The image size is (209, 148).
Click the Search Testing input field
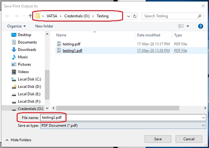[173, 16]
